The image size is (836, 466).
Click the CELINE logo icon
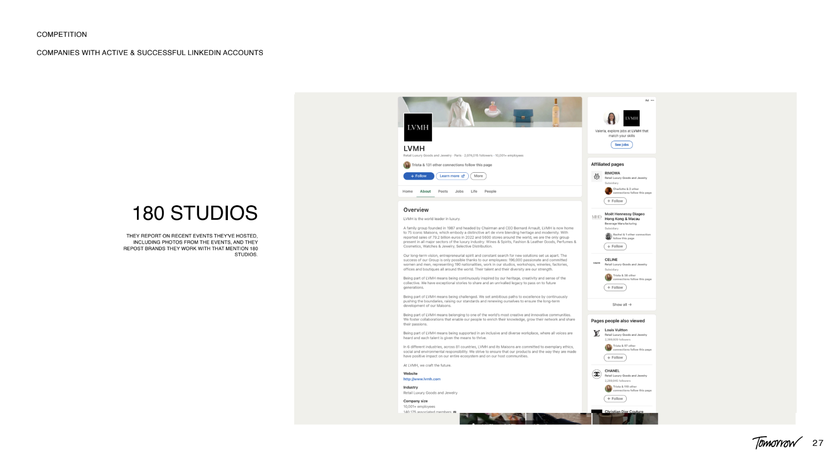597,263
